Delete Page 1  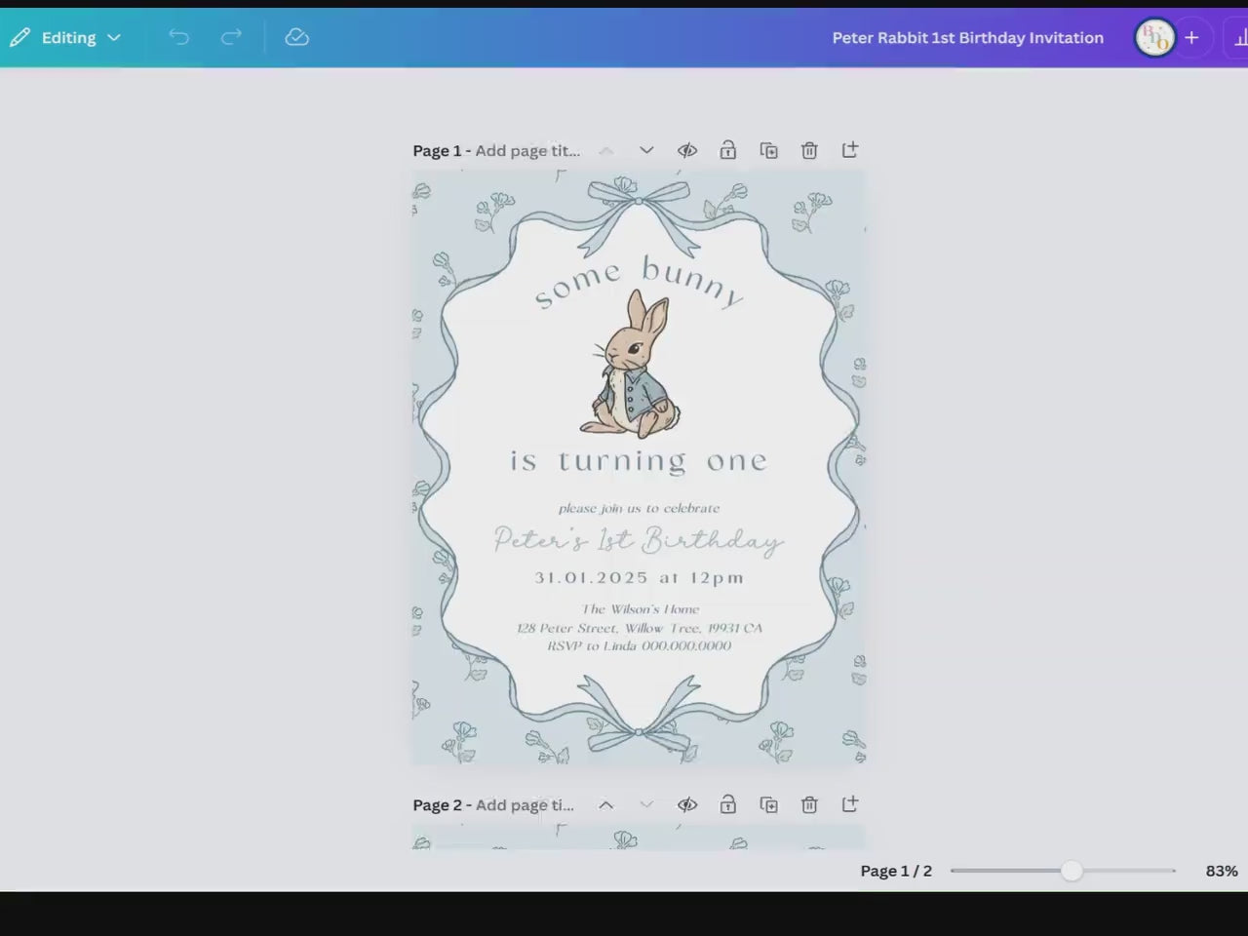(x=809, y=150)
